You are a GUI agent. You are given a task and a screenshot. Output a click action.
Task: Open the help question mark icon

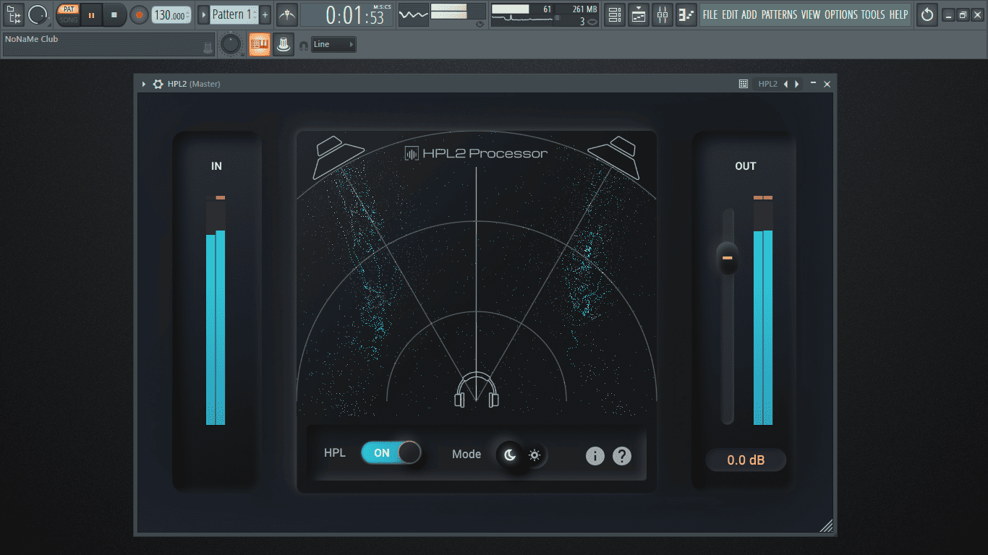[x=622, y=455]
